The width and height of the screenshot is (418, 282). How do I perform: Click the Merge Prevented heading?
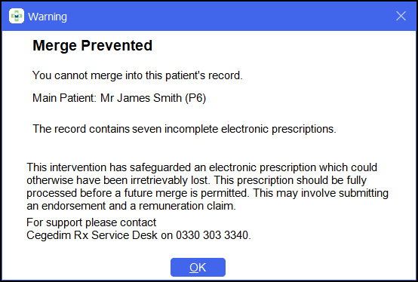pyautogui.click(x=92, y=45)
